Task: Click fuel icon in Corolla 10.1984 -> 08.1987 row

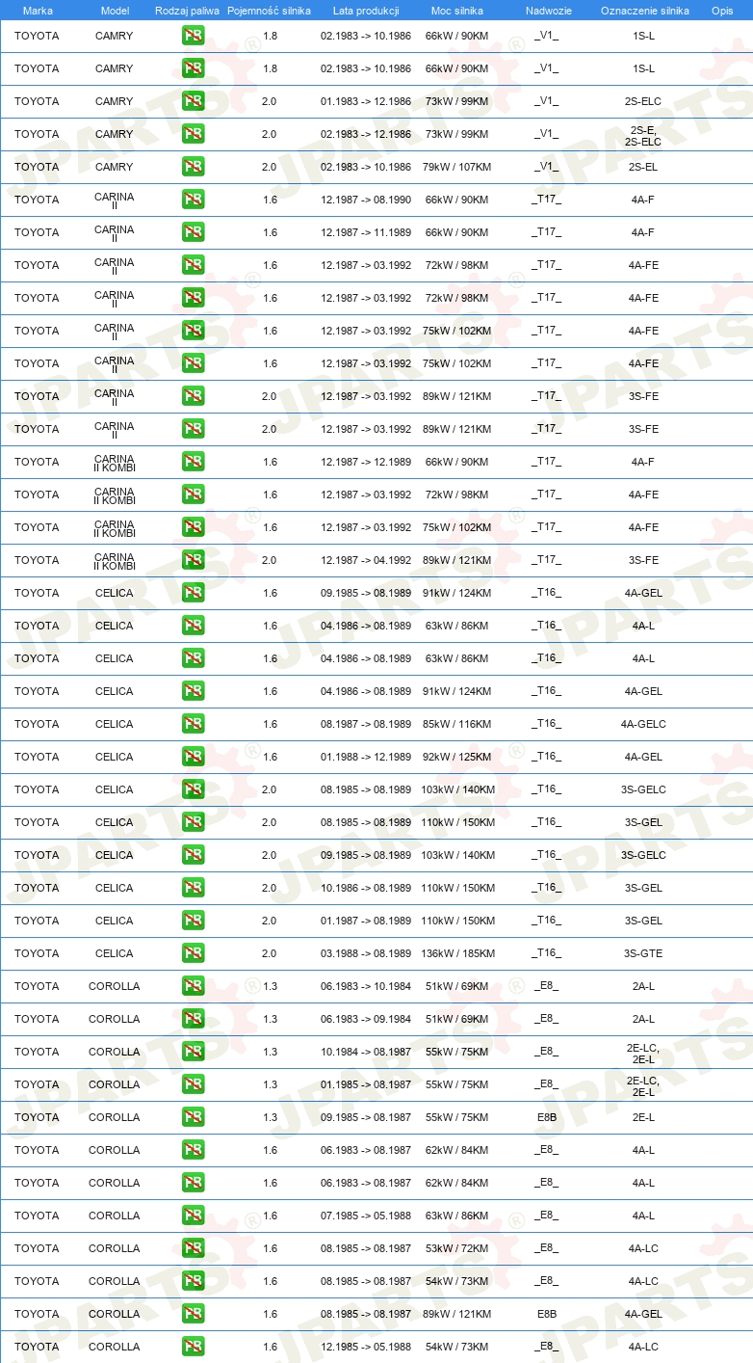Action: pyautogui.click(x=194, y=1052)
